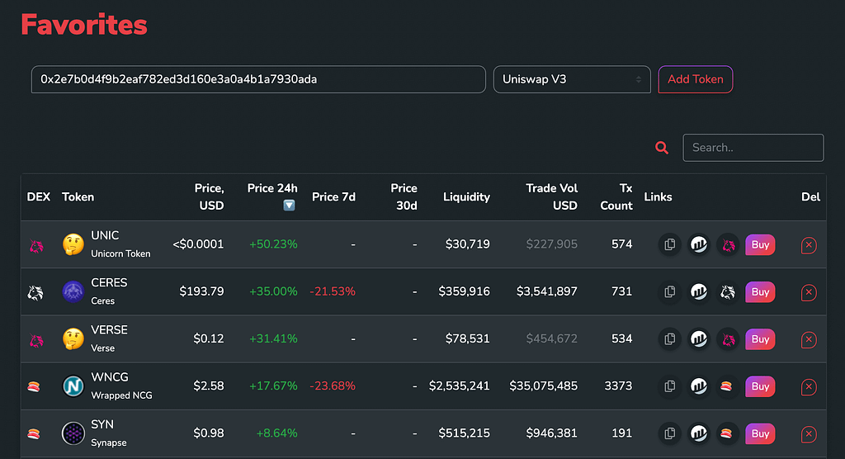Screen dimensions: 845x459
Task: Select +50.23% price change value
Action: (x=273, y=244)
